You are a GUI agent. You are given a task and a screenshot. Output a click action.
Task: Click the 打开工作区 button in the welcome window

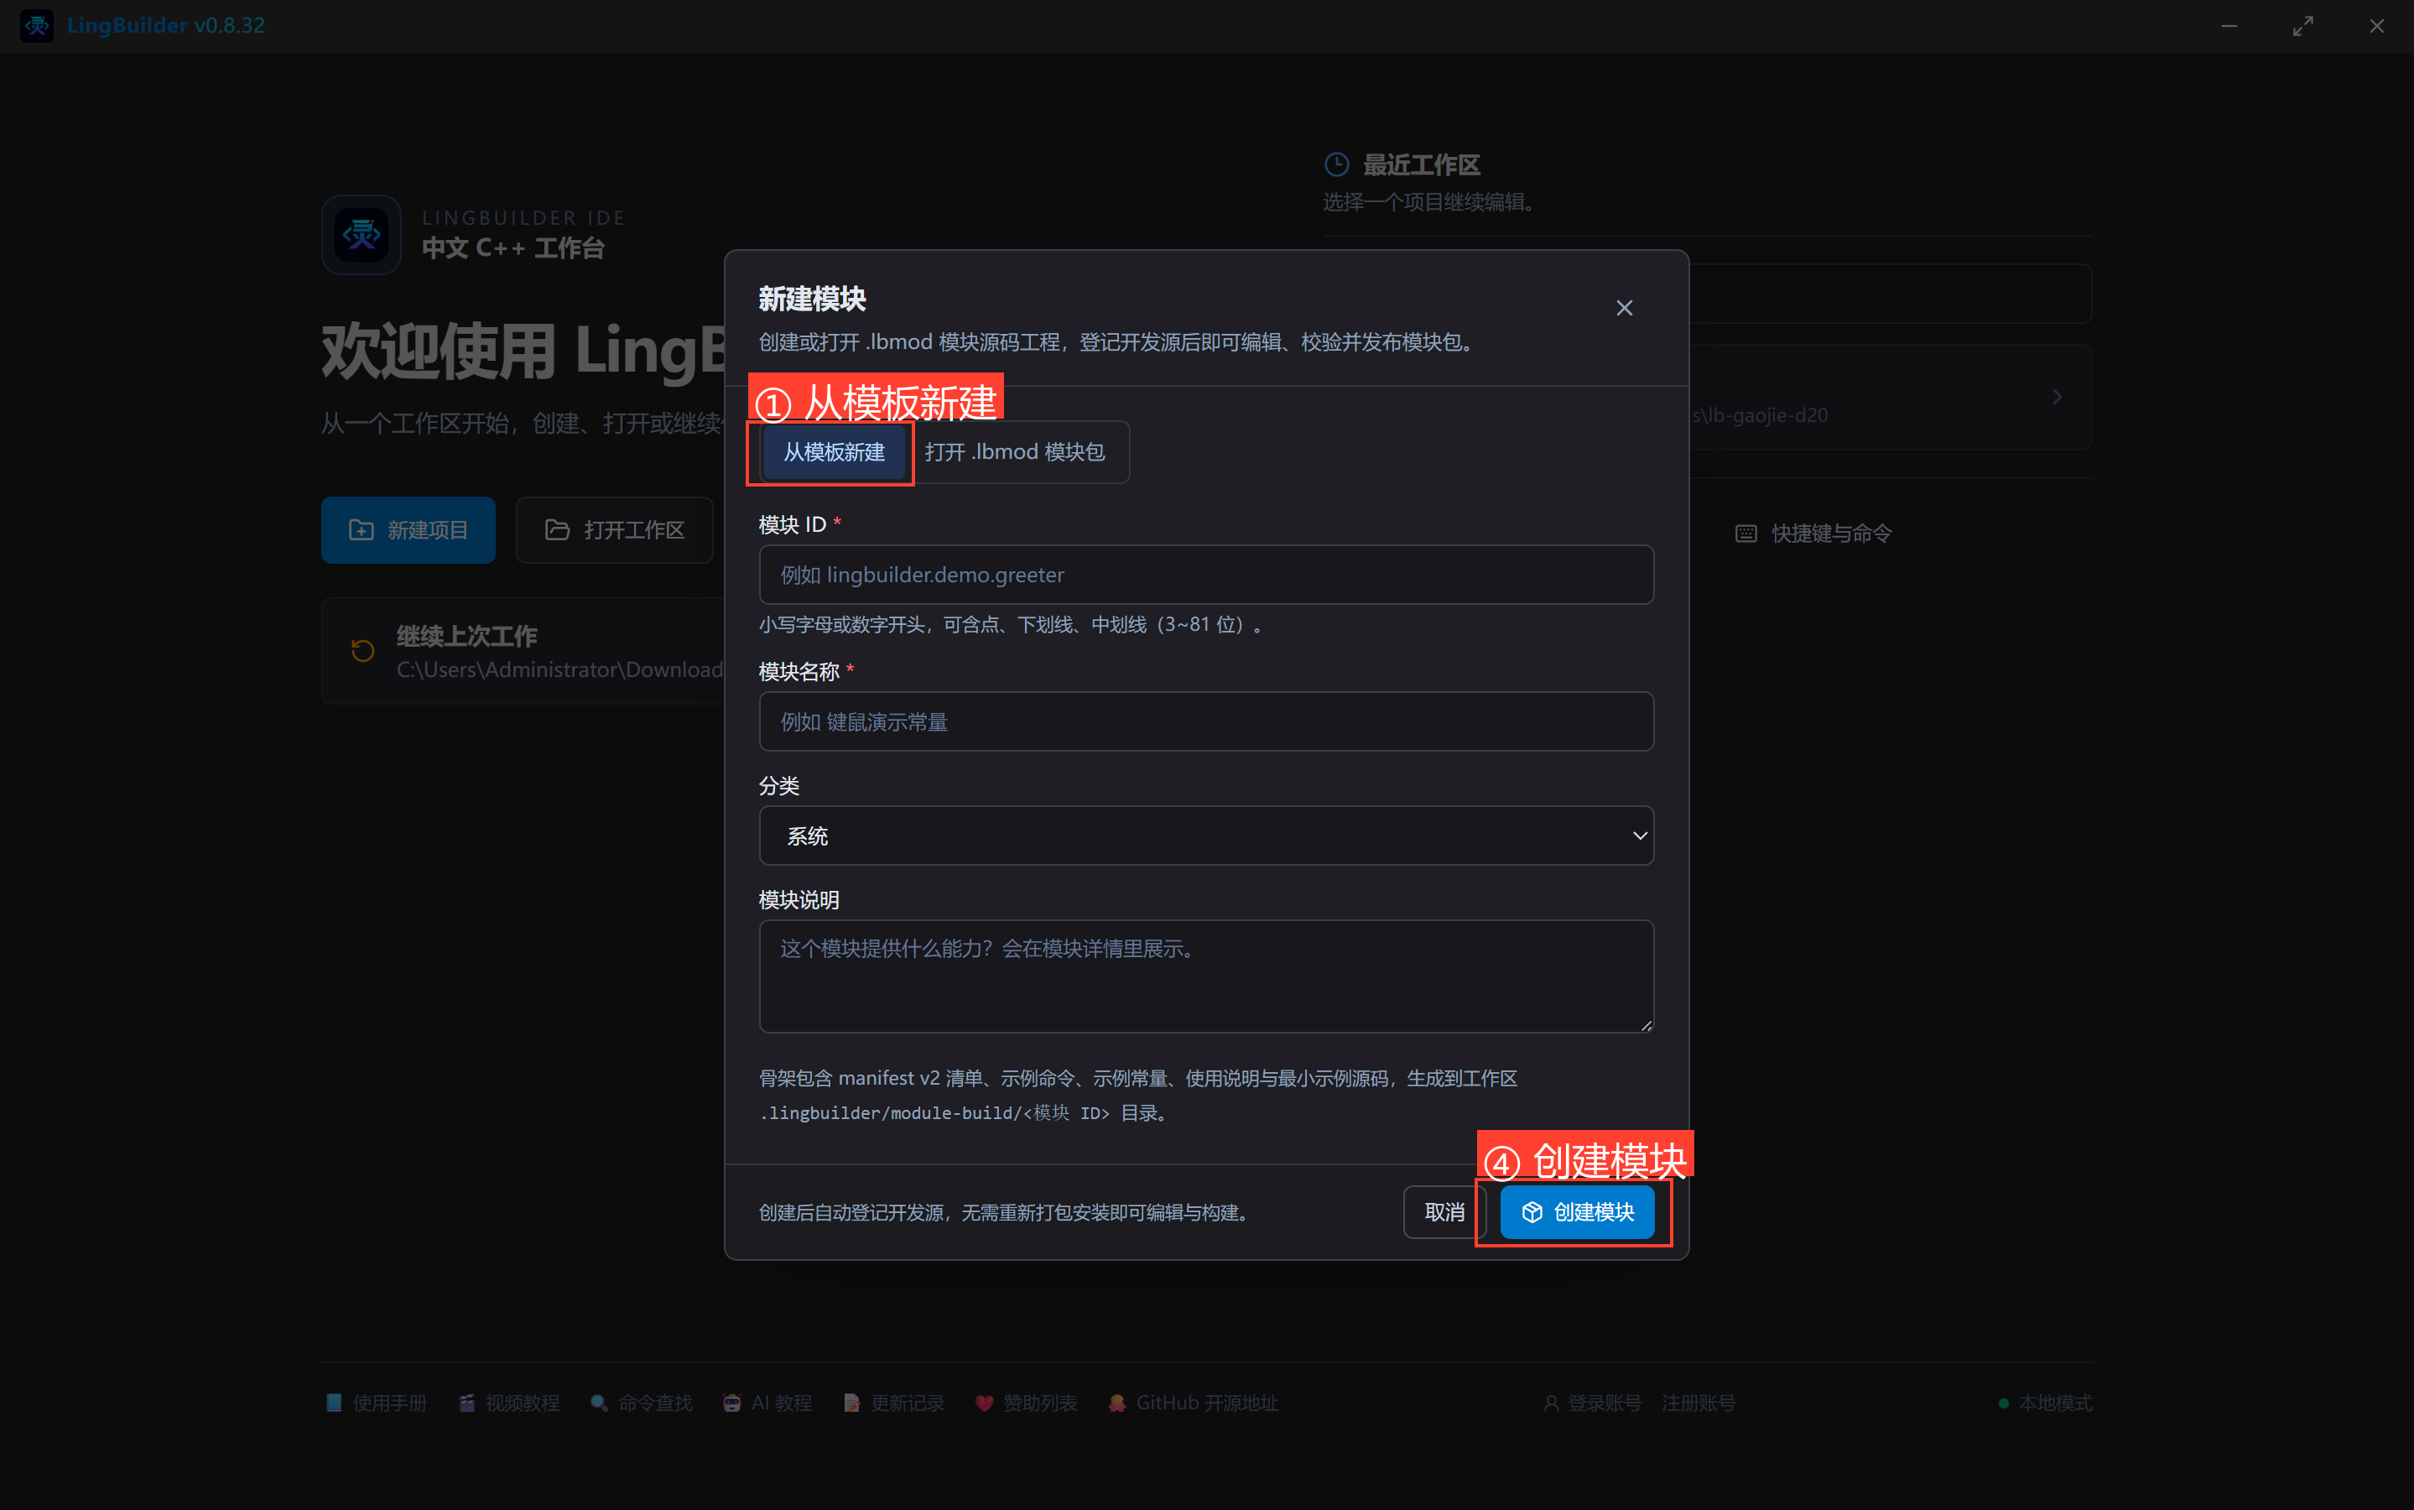click(614, 529)
